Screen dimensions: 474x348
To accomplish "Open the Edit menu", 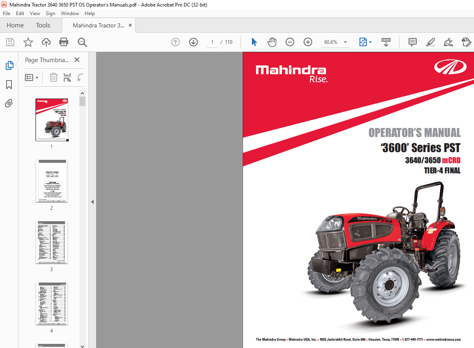I will point(20,13).
